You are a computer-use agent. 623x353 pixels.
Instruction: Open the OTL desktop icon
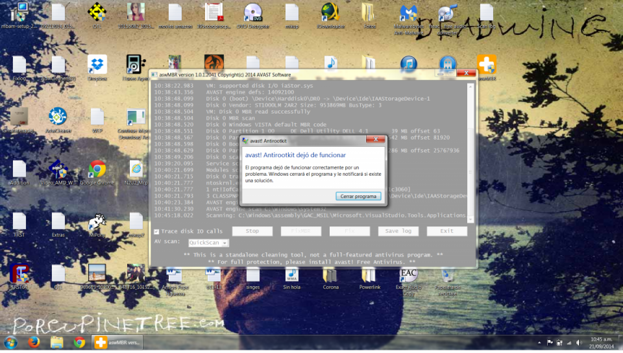97,15
